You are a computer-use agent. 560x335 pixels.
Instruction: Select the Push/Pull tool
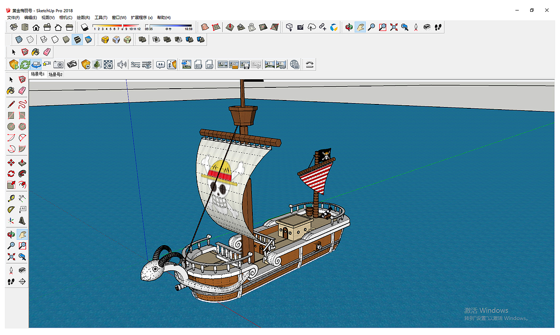tap(22, 163)
